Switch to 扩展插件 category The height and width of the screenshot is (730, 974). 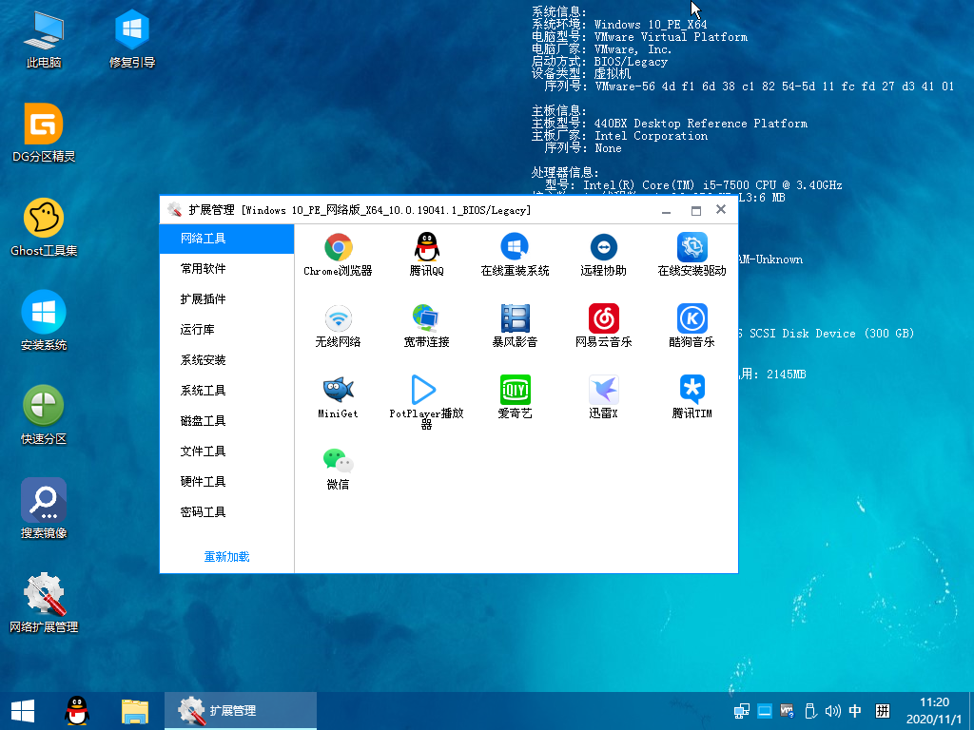[226, 299]
